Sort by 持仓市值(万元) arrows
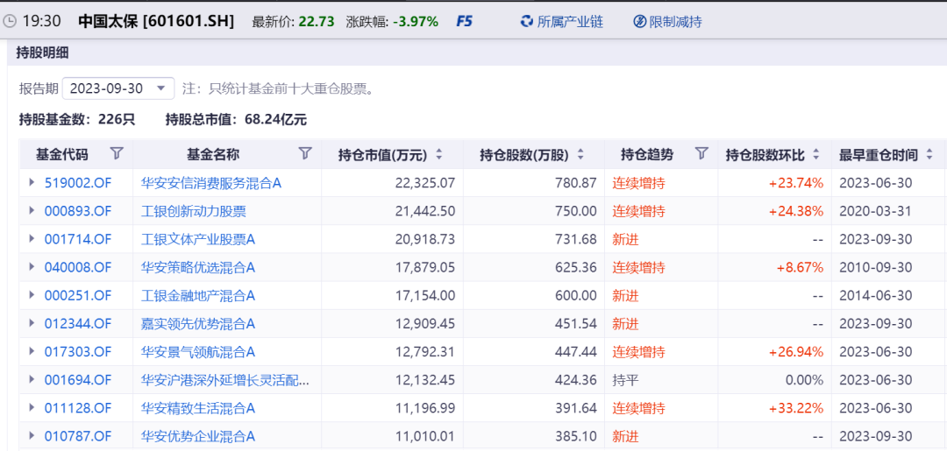Image resolution: width=947 pixels, height=451 pixels. pos(439,155)
